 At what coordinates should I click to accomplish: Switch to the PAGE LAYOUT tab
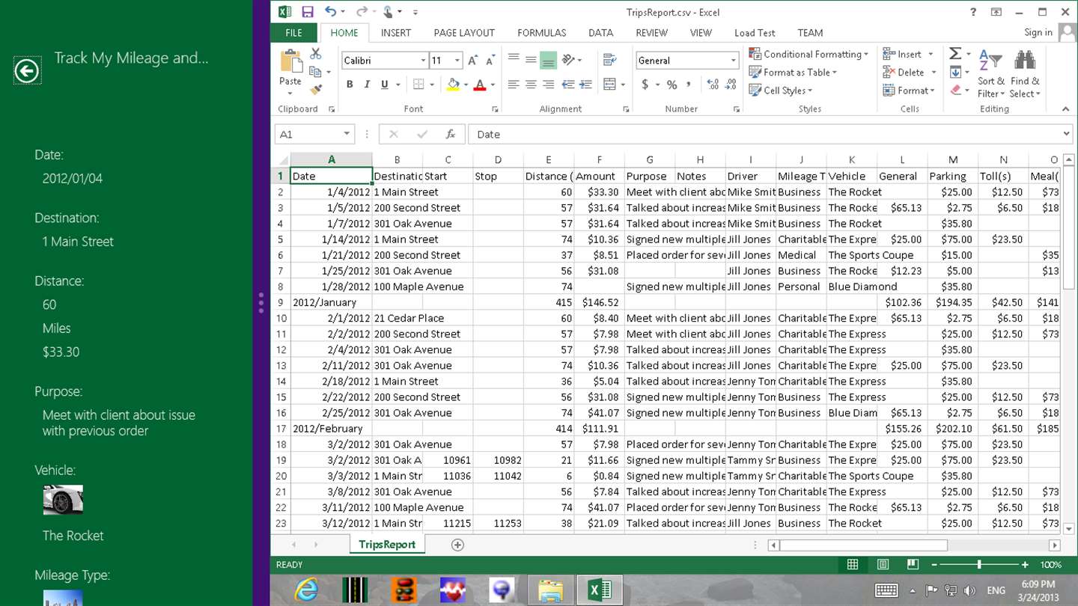click(x=464, y=33)
